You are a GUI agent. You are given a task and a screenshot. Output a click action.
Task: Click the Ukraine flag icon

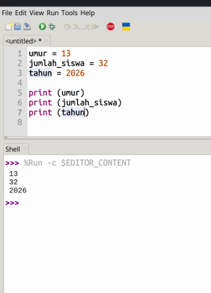coord(126,27)
